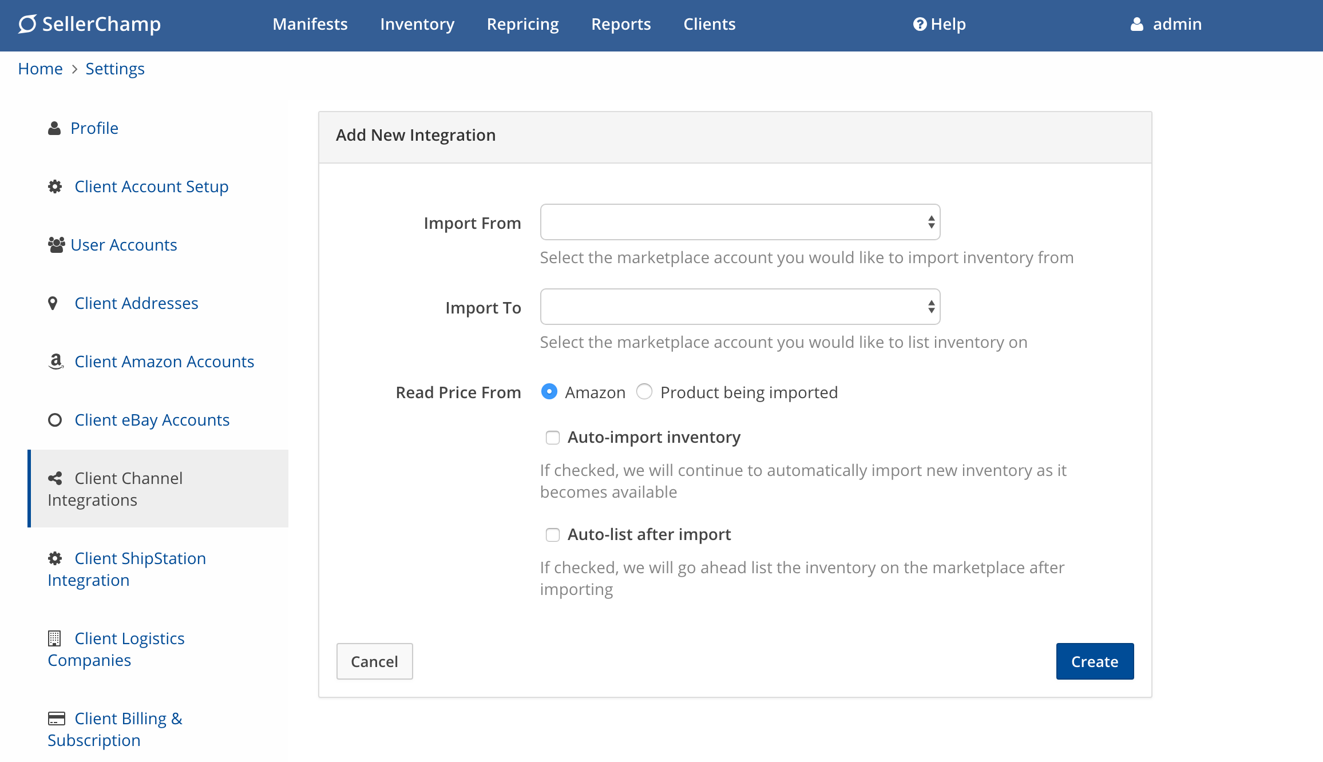
Task: Open the admin user menu
Action: coord(1166,24)
